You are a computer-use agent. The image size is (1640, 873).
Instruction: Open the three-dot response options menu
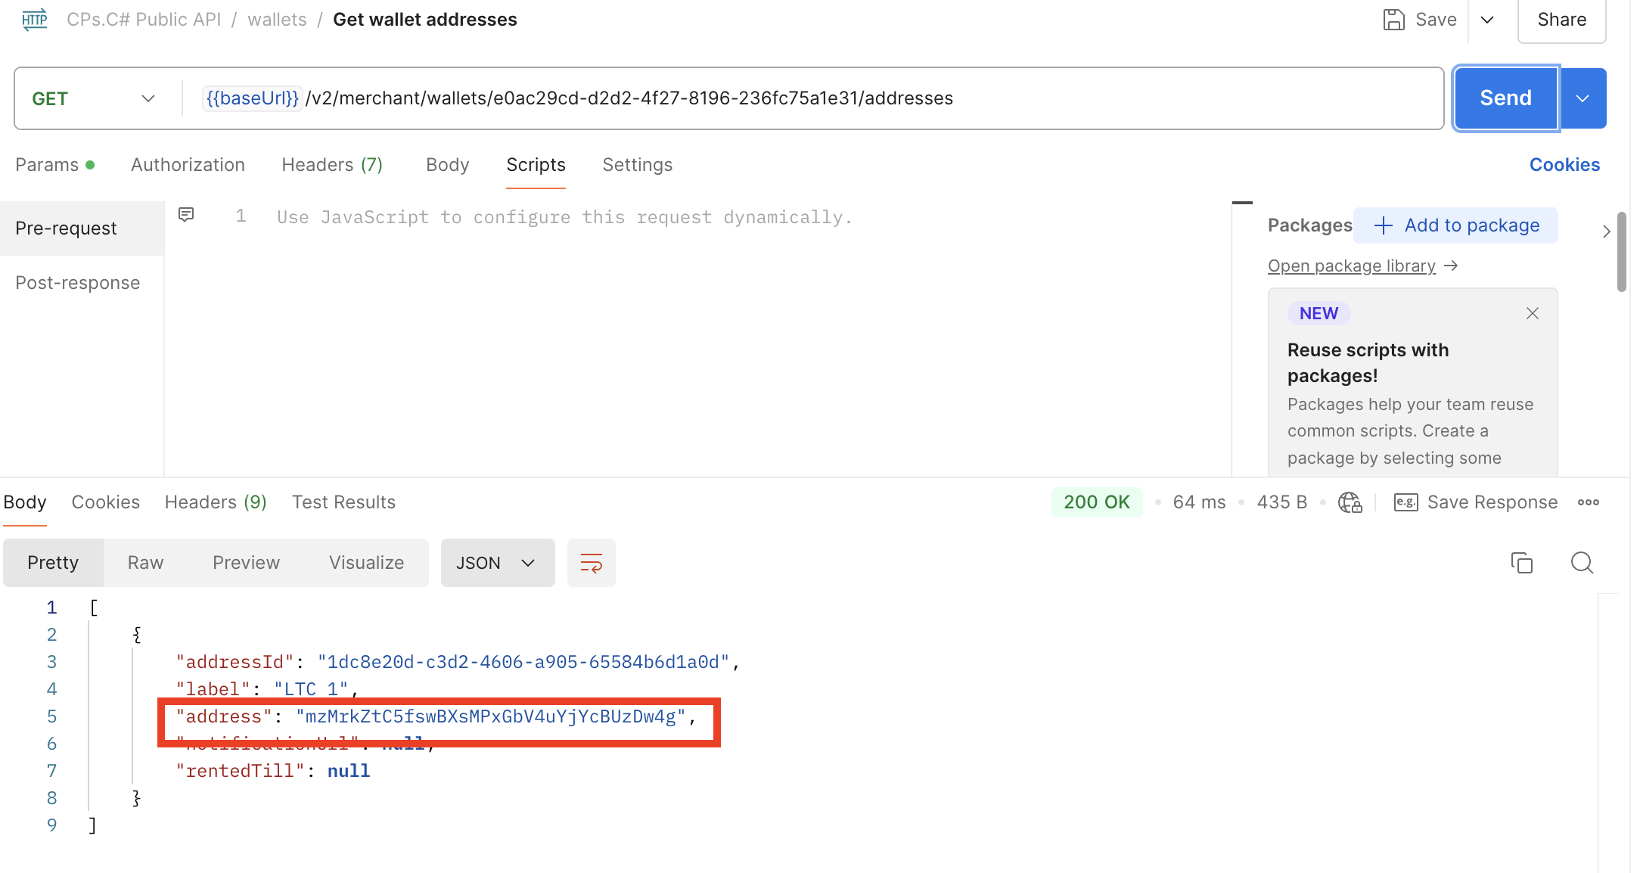(x=1589, y=502)
